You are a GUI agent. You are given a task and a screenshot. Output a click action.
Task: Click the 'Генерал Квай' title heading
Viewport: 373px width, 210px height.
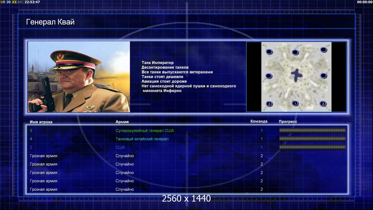pyautogui.click(x=50, y=22)
